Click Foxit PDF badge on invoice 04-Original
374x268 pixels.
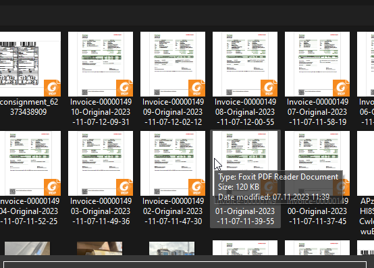point(52,187)
